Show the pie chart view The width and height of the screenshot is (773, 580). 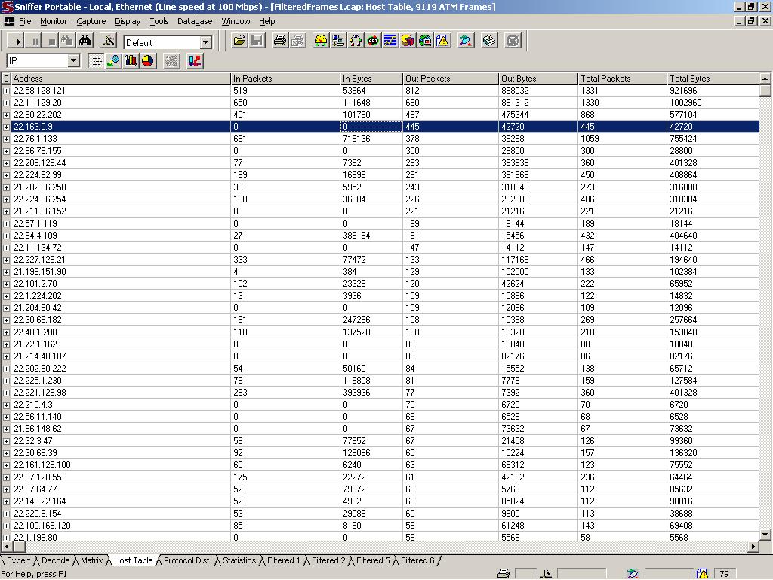point(148,61)
